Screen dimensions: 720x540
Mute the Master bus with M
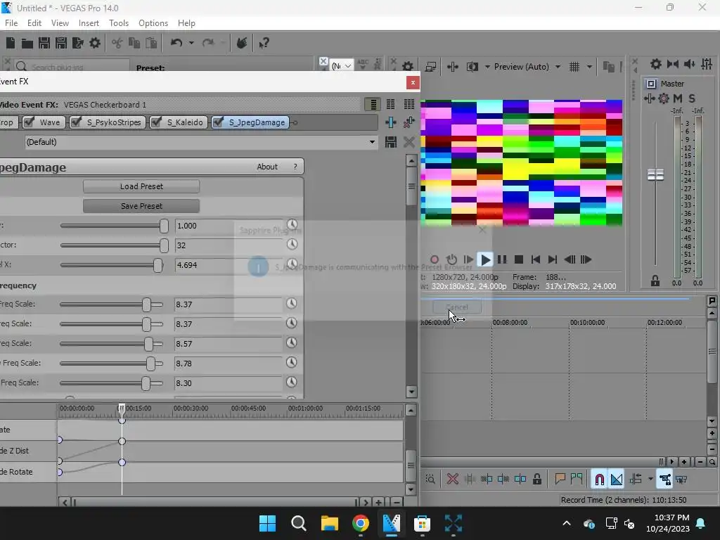(x=678, y=98)
